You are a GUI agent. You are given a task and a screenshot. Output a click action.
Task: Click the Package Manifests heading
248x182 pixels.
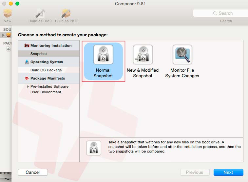[x=48, y=78]
